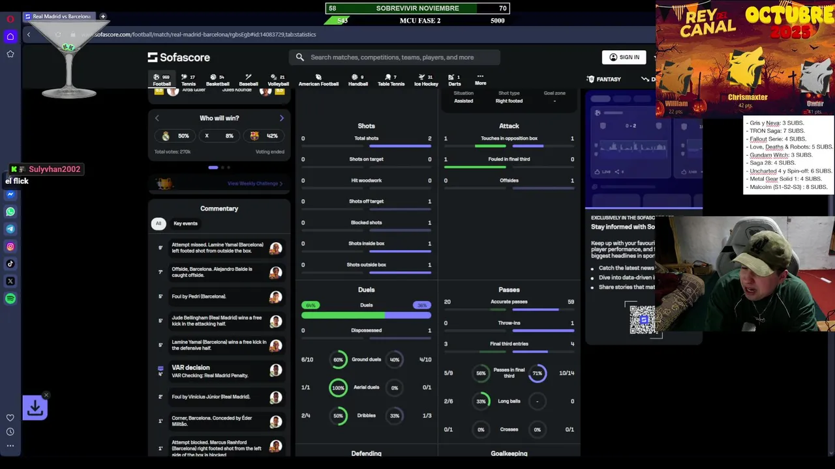
Task: Open a new browser tab with plus
Action: click(103, 16)
